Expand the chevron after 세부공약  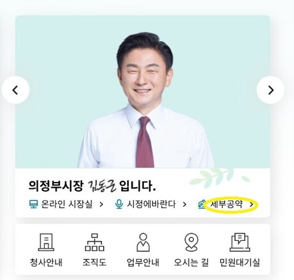tap(252, 204)
